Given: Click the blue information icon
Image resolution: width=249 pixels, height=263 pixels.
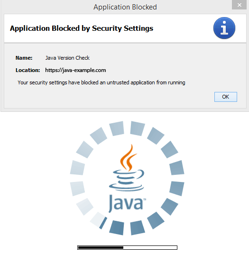Looking at the screenshot, I should pyautogui.click(x=224, y=28).
